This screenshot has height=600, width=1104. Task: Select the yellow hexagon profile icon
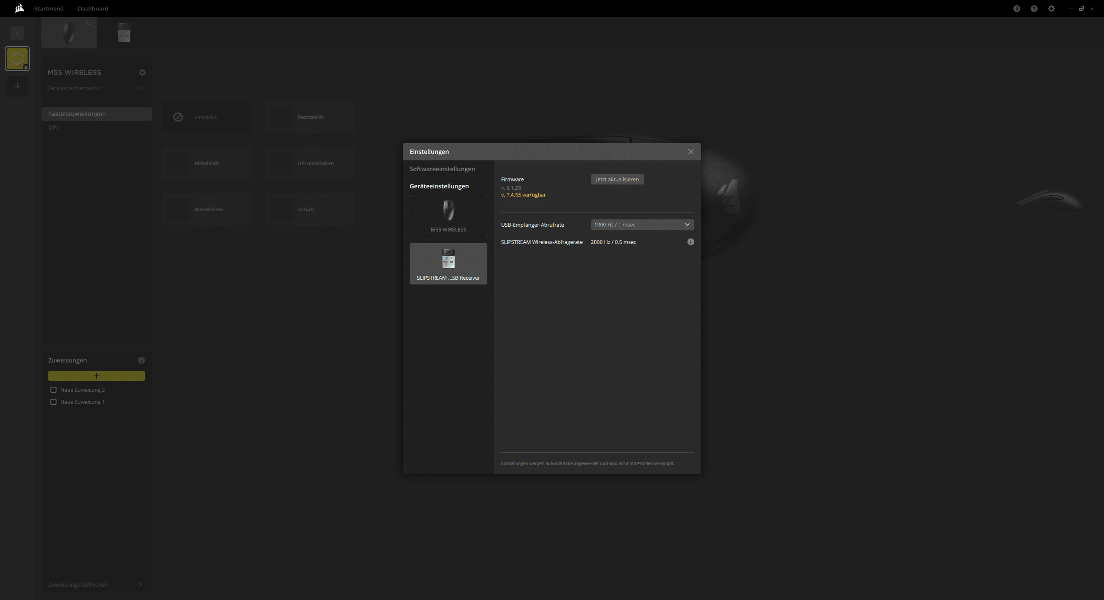(x=17, y=59)
